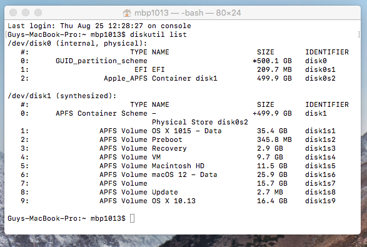The image size is (367, 247).
Task: Click 'APFS Container Scheme' entry
Action: click(x=101, y=113)
